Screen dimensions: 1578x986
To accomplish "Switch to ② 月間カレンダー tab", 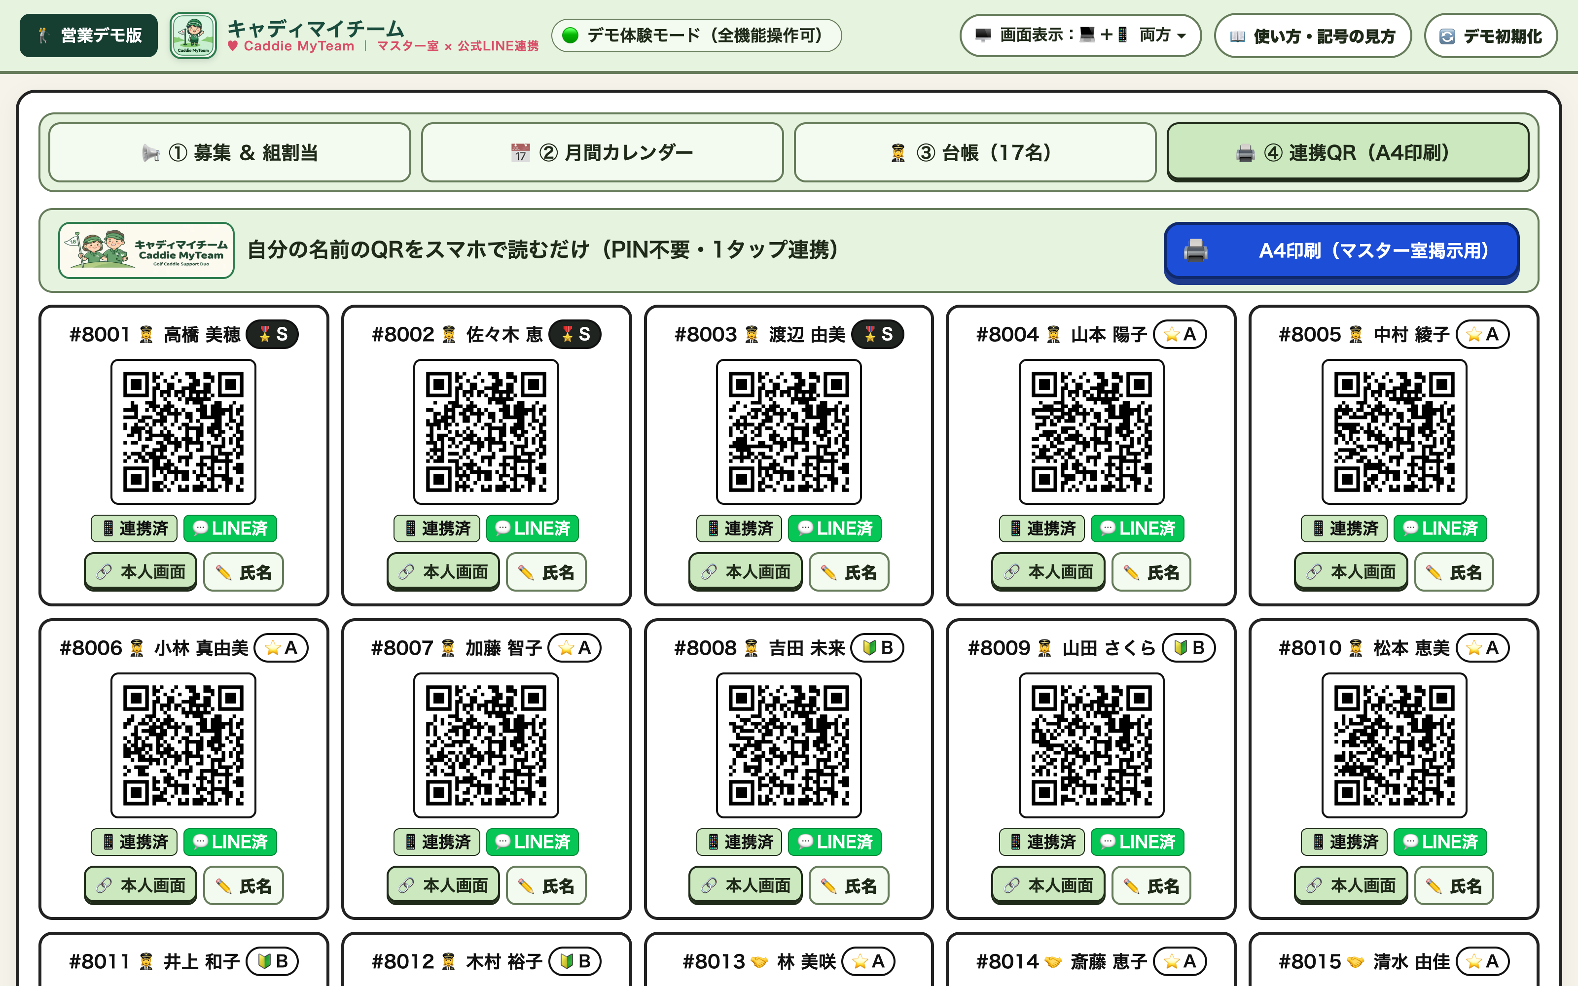I will (x=602, y=153).
